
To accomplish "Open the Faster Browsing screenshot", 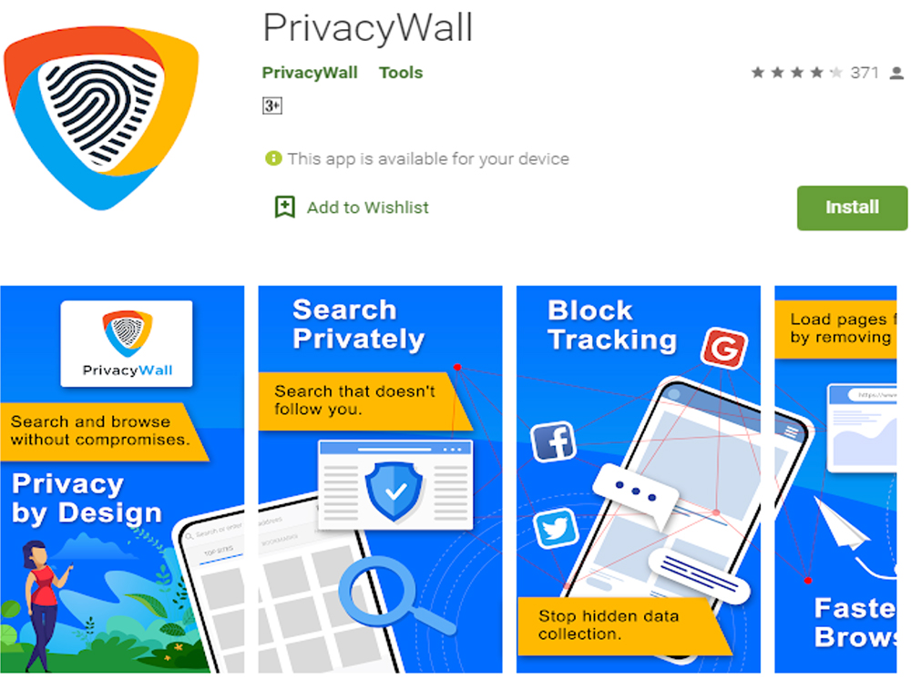I will coord(835,480).
